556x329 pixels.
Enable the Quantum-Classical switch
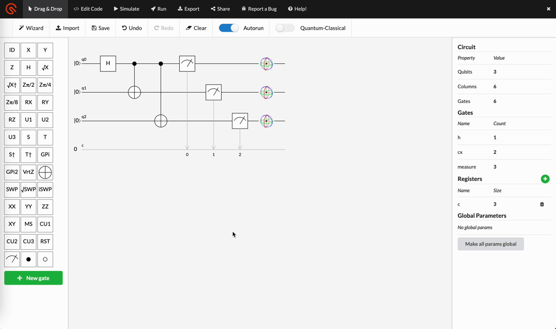[285, 27]
